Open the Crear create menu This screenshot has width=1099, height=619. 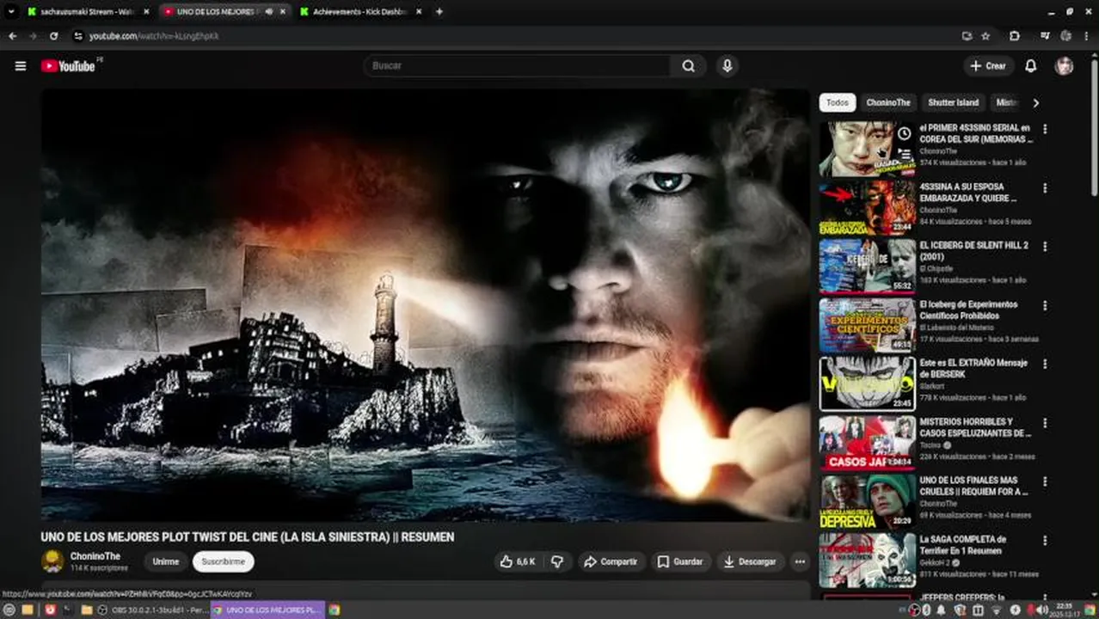coord(988,66)
